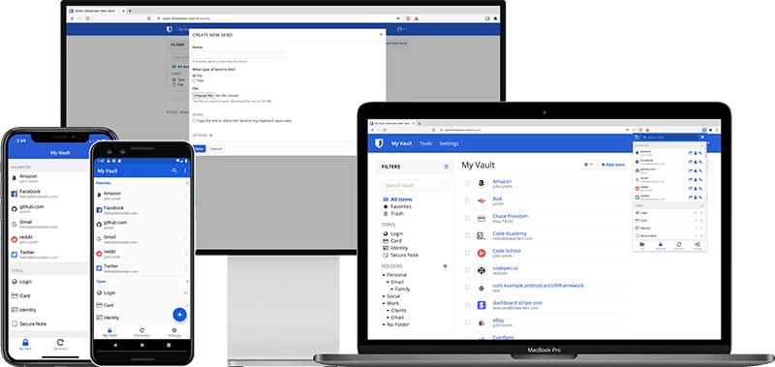Open the Settings tab on the Android phone
Screen dimensions: 775x367
coord(174,332)
